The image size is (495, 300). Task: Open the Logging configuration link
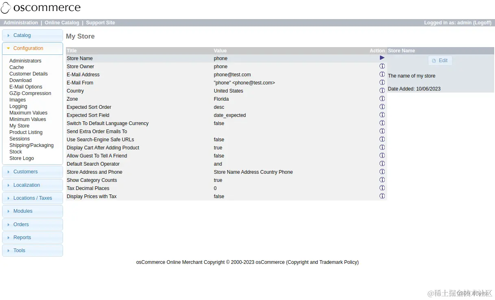click(18, 106)
